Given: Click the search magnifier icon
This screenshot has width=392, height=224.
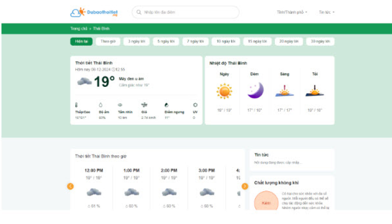Looking at the screenshot, I should coord(139,12).
